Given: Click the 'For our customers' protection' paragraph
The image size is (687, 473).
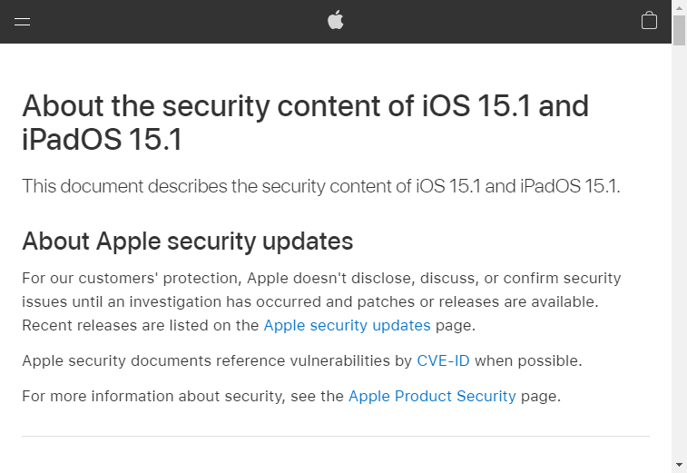Looking at the screenshot, I should tap(321, 278).
